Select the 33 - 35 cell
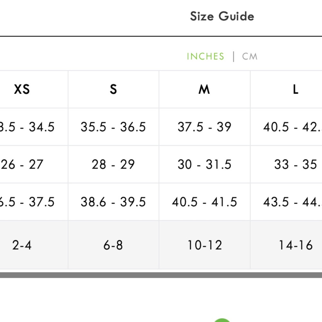This screenshot has height=322, width=322. pos(296,164)
